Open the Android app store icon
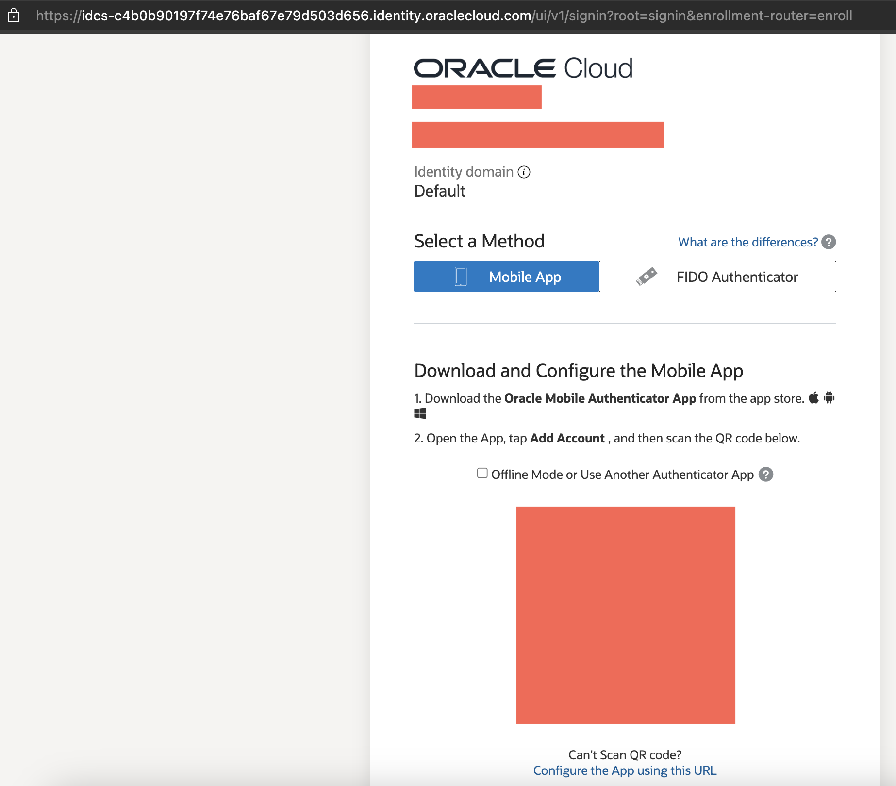The height and width of the screenshot is (786, 896). (x=829, y=397)
